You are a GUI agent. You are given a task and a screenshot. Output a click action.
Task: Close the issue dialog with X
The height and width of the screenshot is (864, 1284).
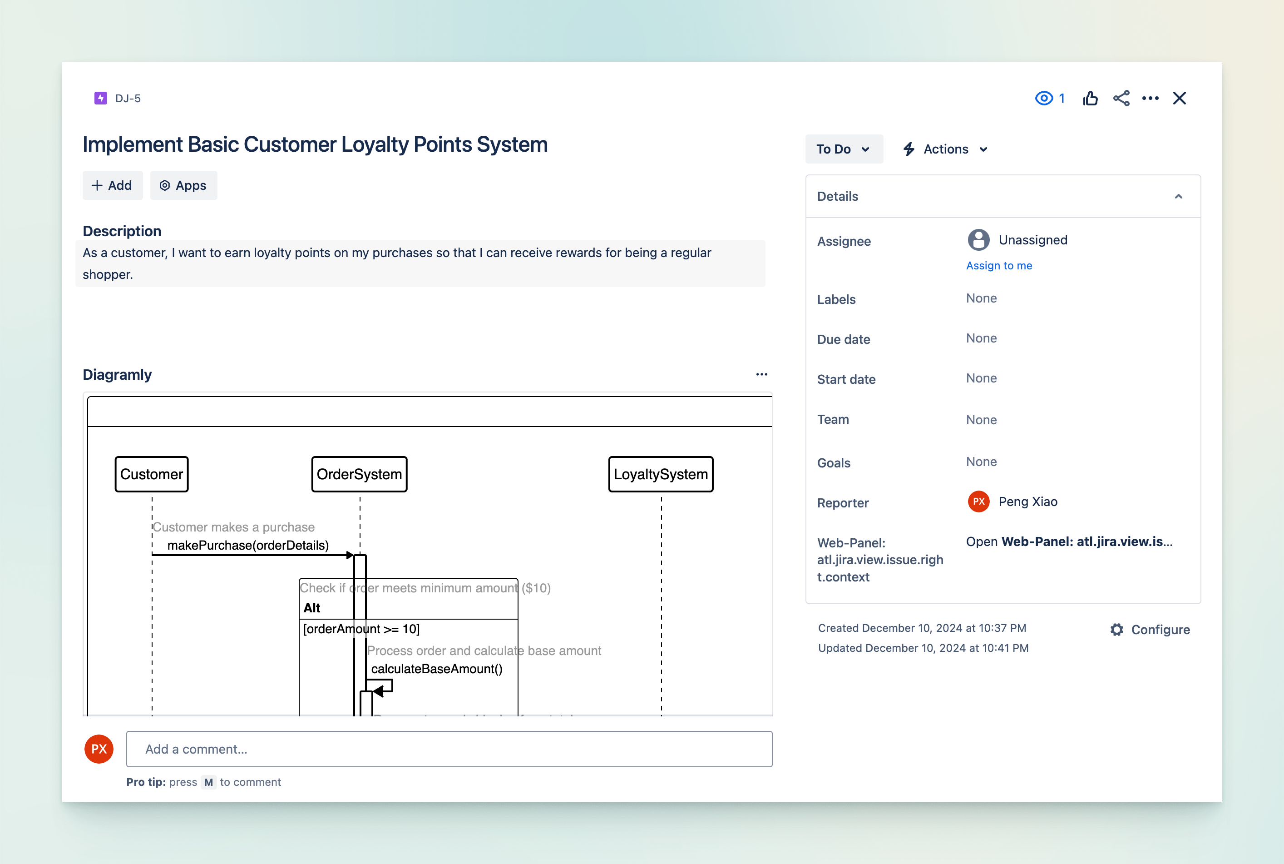pos(1180,99)
